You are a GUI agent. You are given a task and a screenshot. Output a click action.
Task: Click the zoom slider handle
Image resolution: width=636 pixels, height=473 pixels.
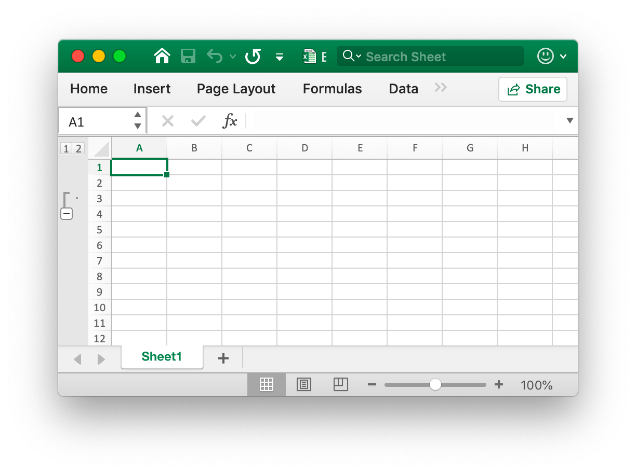point(435,384)
